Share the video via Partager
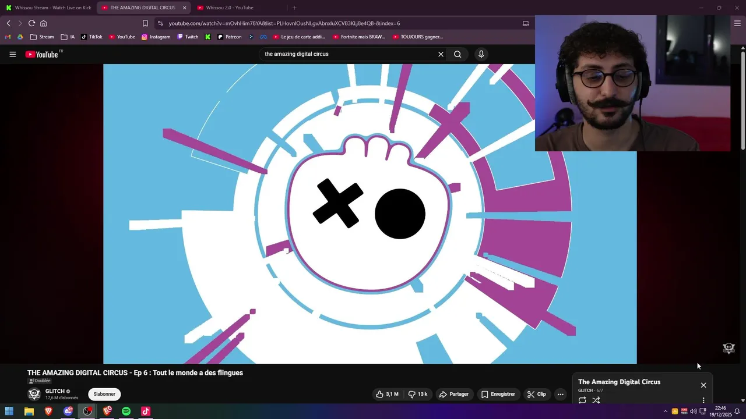 (x=454, y=394)
